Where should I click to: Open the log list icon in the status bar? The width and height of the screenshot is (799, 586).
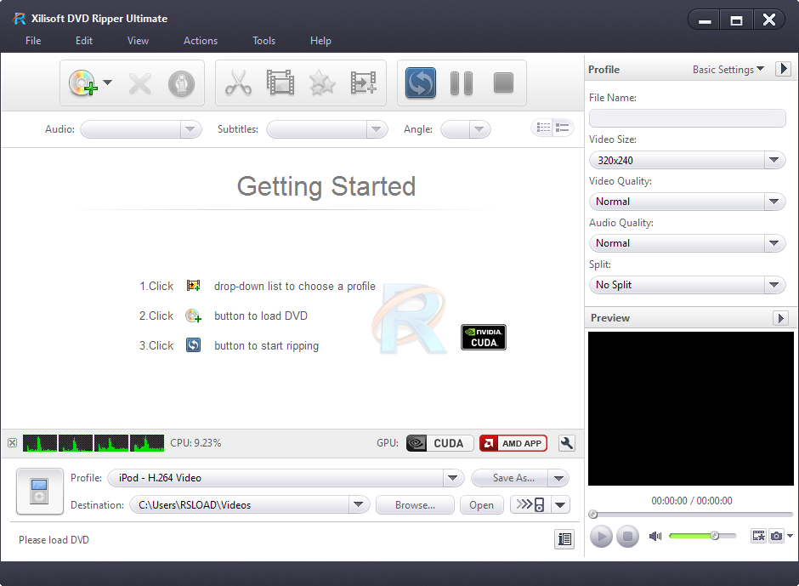point(564,539)
